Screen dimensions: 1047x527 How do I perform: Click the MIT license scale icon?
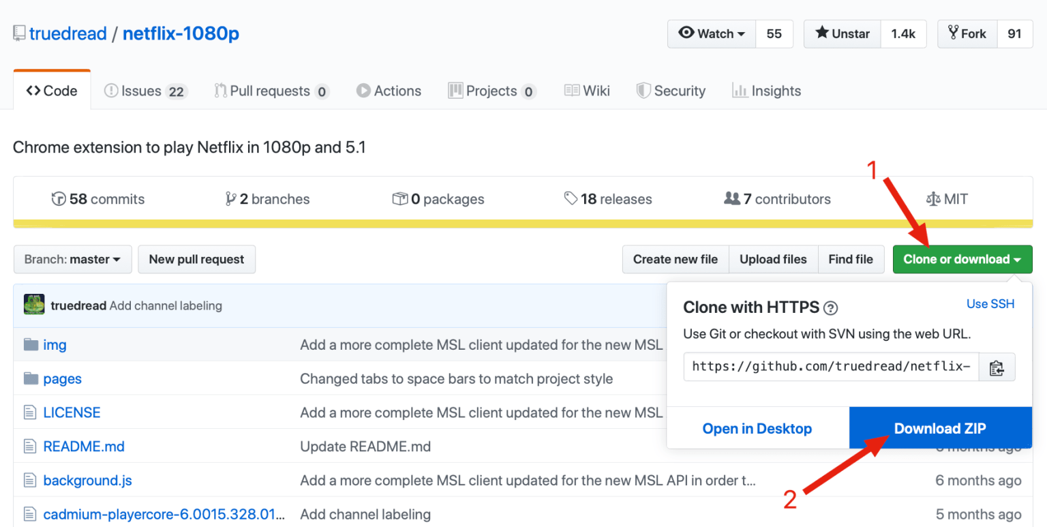click(x=932, y=199)
